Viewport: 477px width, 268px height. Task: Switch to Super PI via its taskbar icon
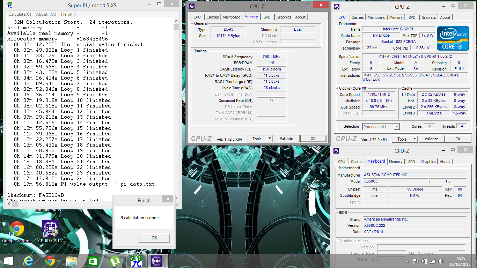tap(136, 261)
